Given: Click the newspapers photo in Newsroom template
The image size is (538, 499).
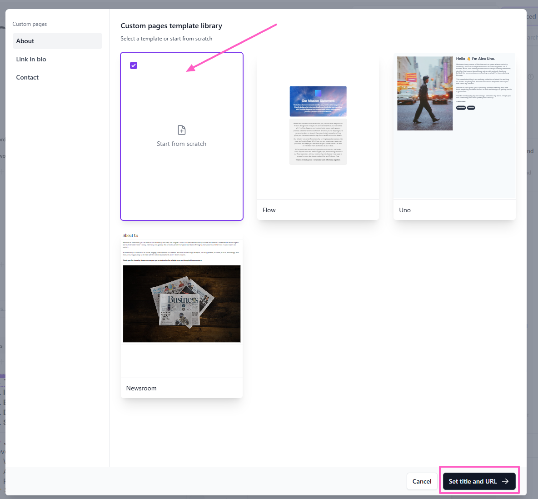Looking at the screenshot, I should pos(182,304).
